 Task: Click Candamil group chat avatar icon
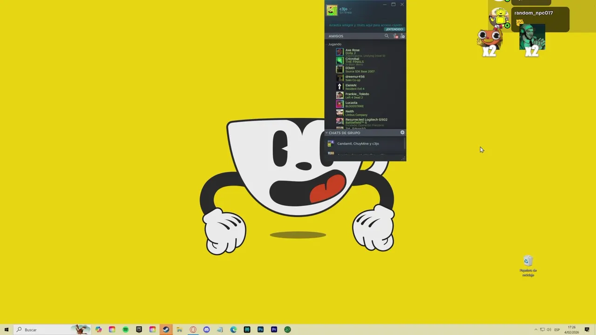coord(331,144)
